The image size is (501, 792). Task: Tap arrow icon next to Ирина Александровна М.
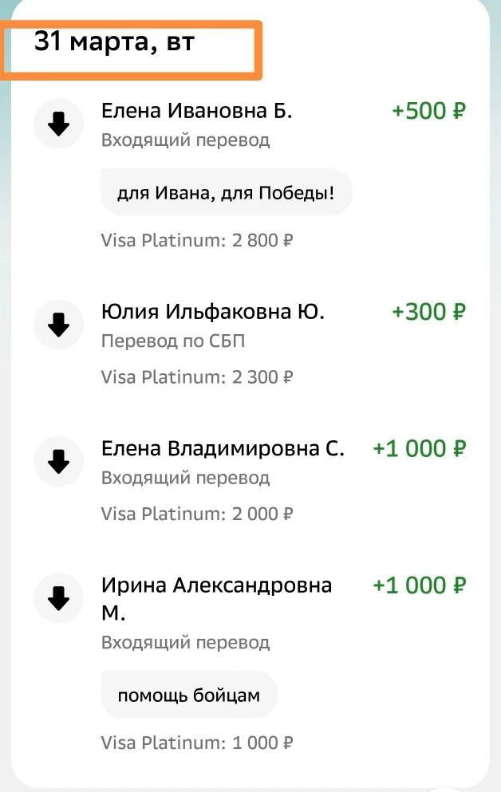58,598
